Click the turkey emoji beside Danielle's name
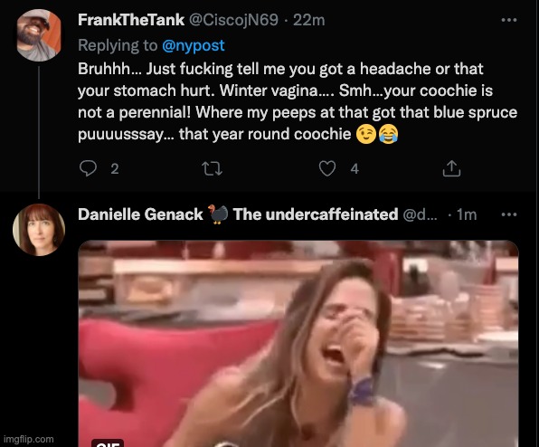The height and width of the screenshot is (447, 539). [218, 214]
